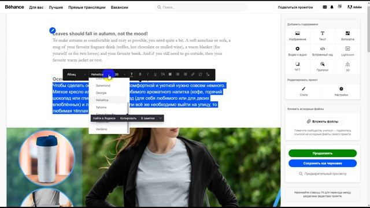
Task: Open the font size 20 dropdown
Action: 120,75
